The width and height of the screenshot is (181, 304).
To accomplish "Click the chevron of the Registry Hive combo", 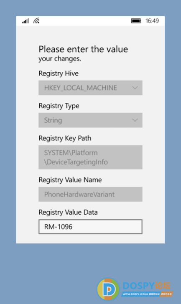I will 135,88.
